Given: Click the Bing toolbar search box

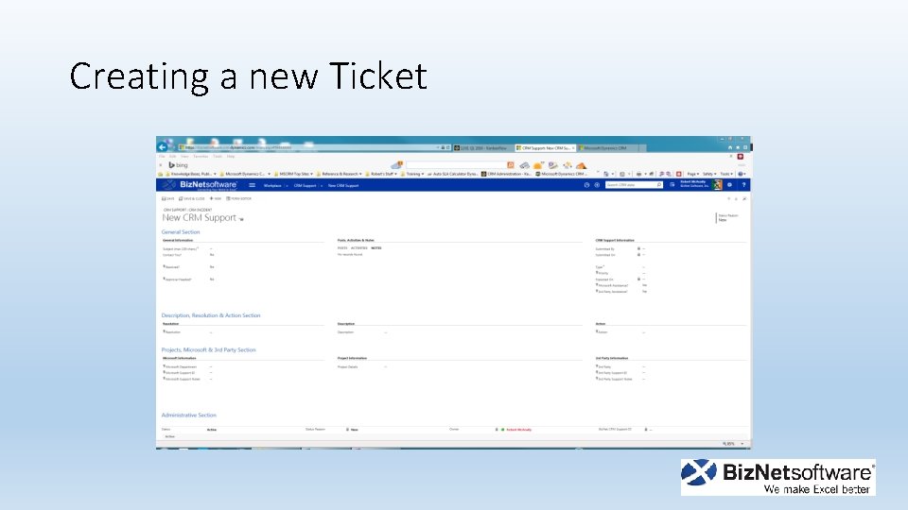Looking at the screenshot, I should tap(456, 164).
